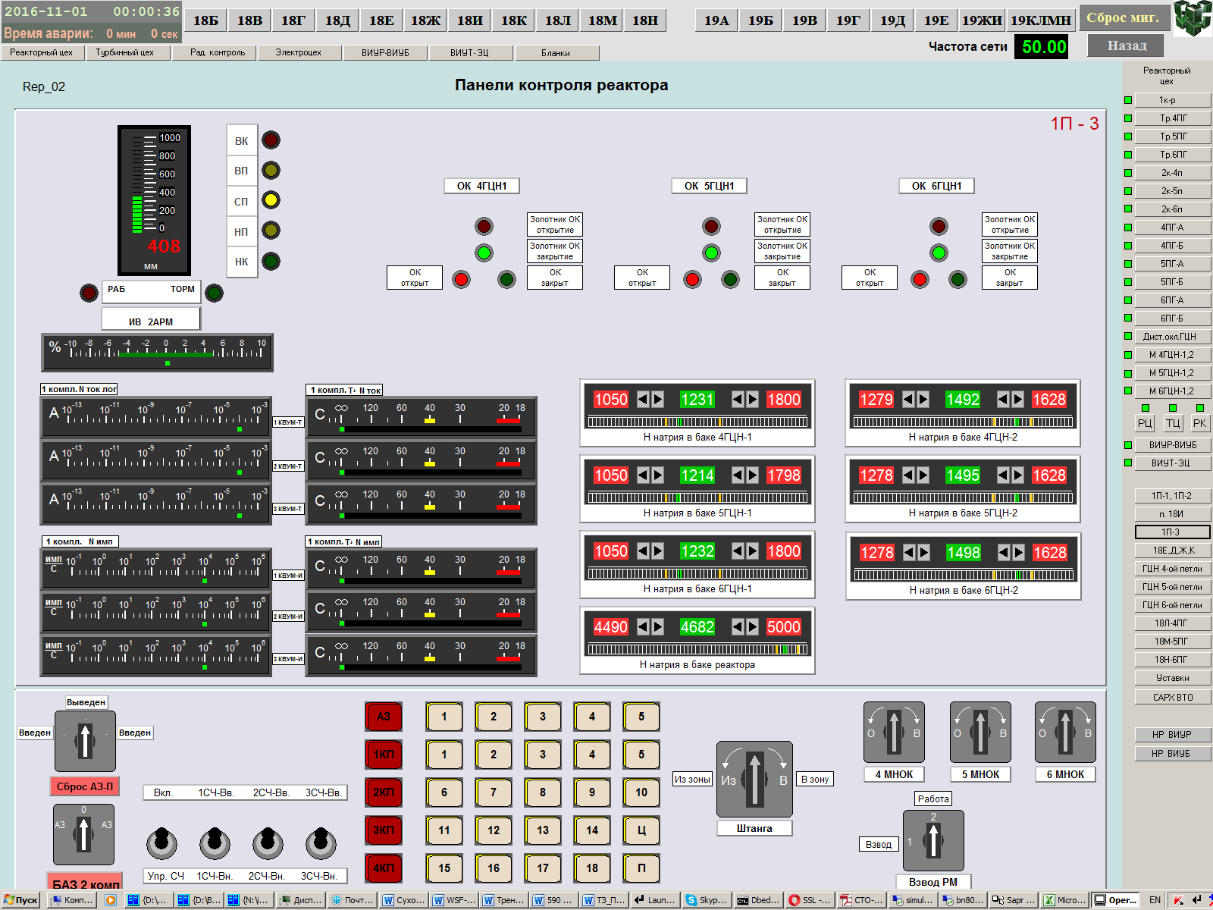Click left arrow after 1279 in 4ГЦН-2 sodium panel
Screen dimensions: 1213x910
pos(908,399)
